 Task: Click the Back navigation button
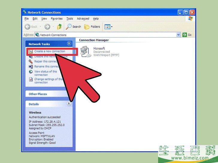31,27
